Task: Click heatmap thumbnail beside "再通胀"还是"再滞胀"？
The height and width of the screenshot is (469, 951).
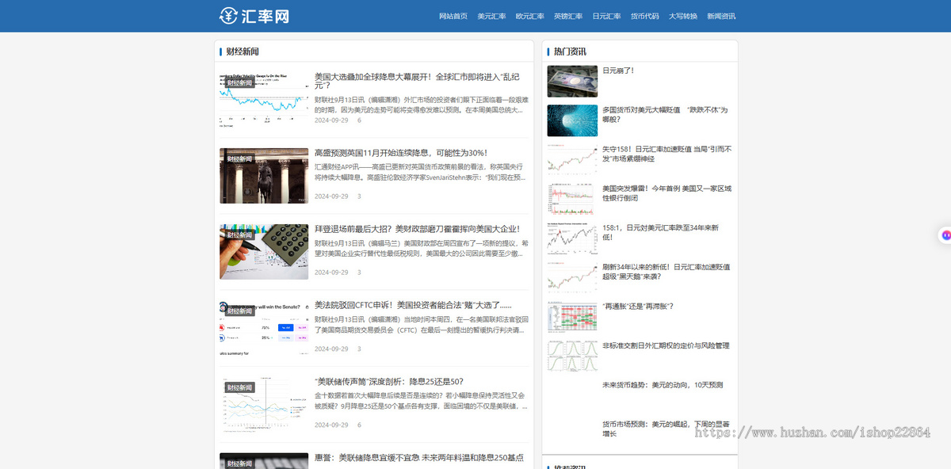Action: coord(572,316)
